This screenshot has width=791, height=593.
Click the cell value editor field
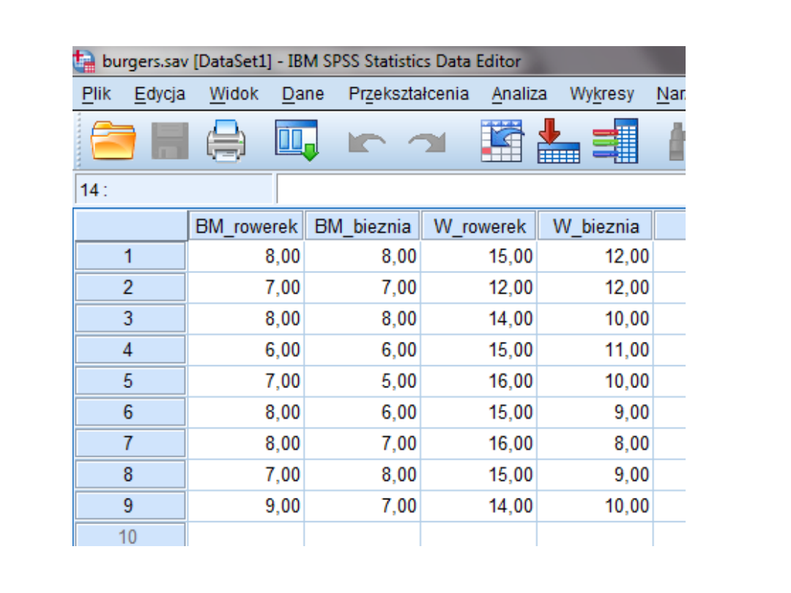480,190
